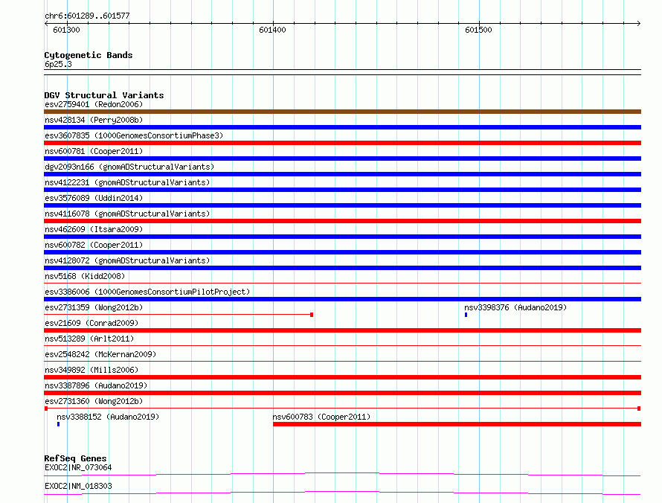
Task: Select nsv462609 (Itsara2009) variant label
Action: [x=94, y=229]
